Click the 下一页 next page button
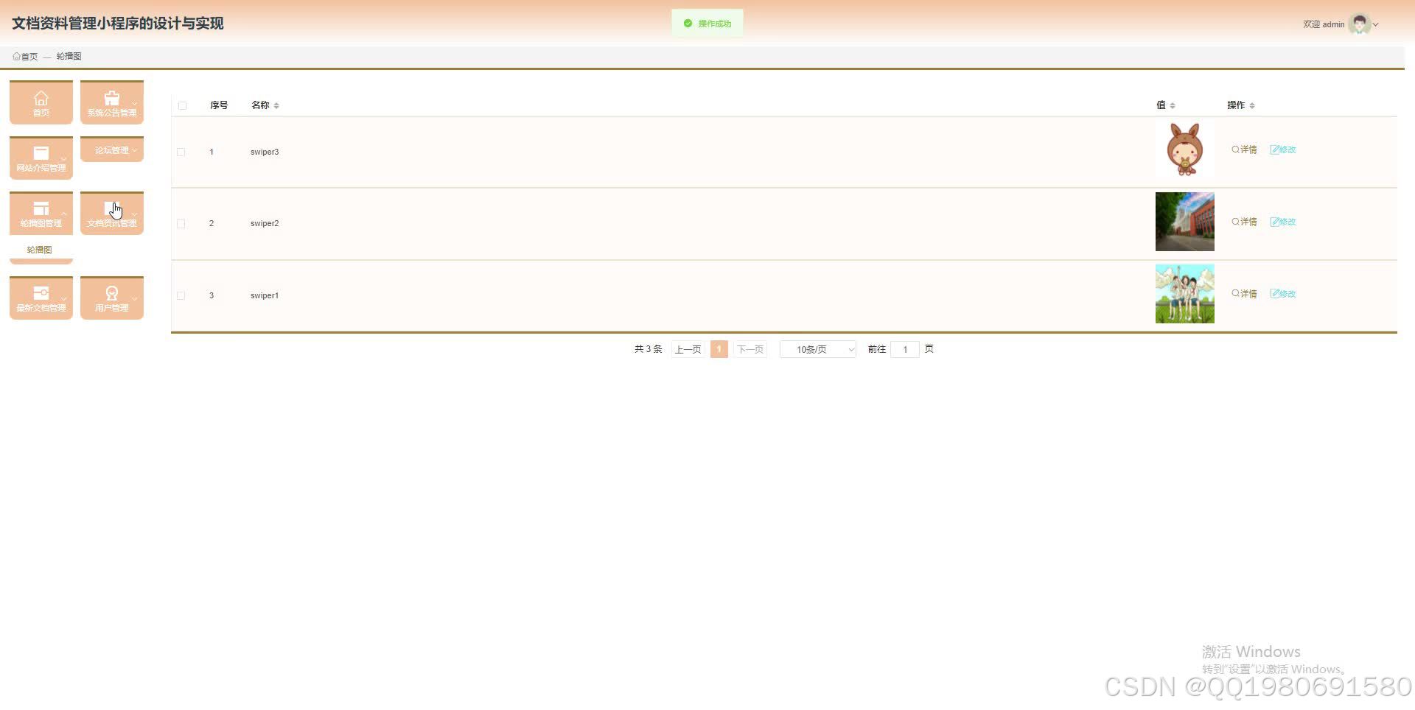Image resolution: width=1415 pixels, height=710 pixels. (x=750, y=349)
